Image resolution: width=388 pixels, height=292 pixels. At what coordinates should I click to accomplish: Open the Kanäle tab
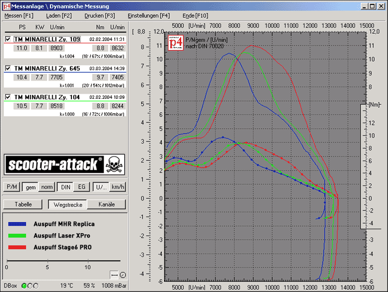click(x=106, y=204)
